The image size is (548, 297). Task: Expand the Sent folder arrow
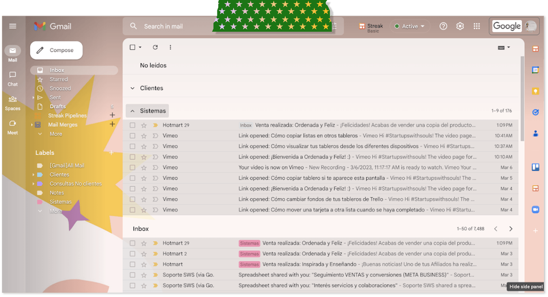coord(33,97)
